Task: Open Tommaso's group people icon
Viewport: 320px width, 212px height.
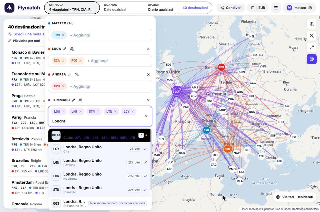Action: click(x=81, y=100)
